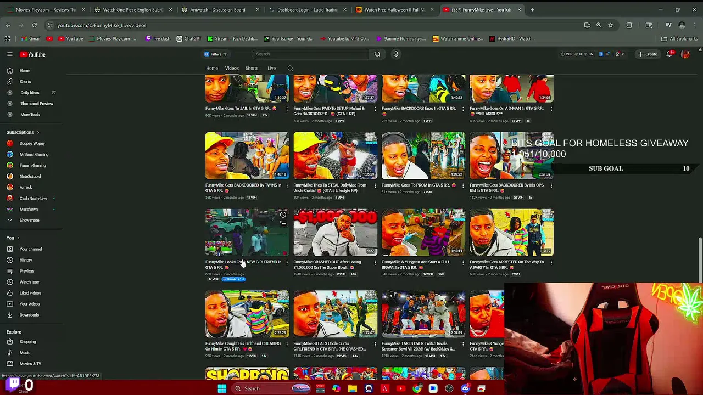
Task: Open the You section chevron
Action: pyautogui.click(x=18, y=238)
